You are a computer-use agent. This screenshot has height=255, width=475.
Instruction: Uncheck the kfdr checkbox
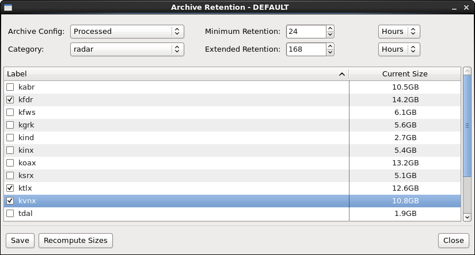pyautogui.click(x=10, y=100)
